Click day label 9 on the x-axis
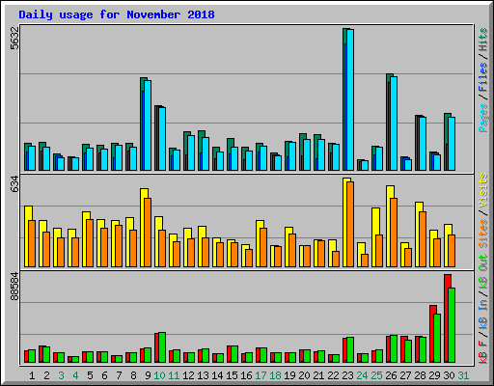 (148, 375)
